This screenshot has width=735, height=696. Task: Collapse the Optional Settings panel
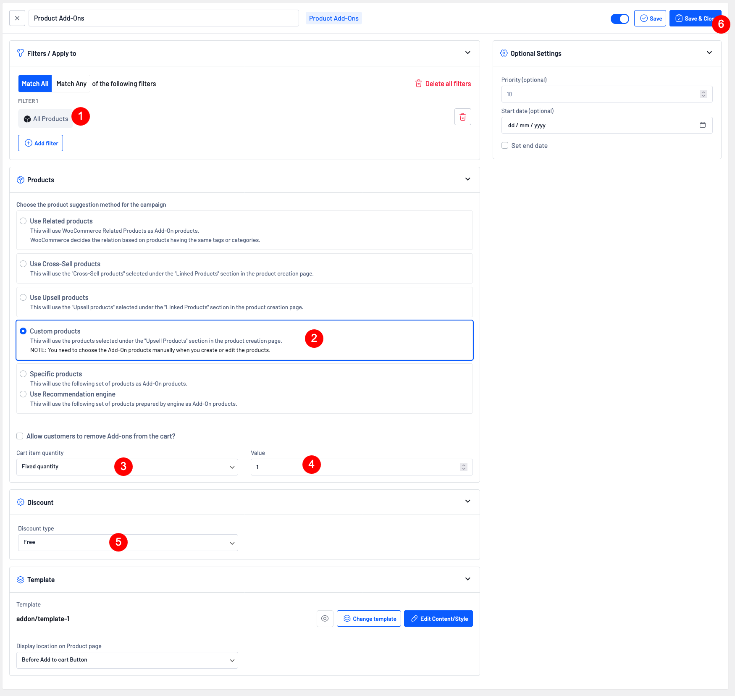click(x=709, y=53)
